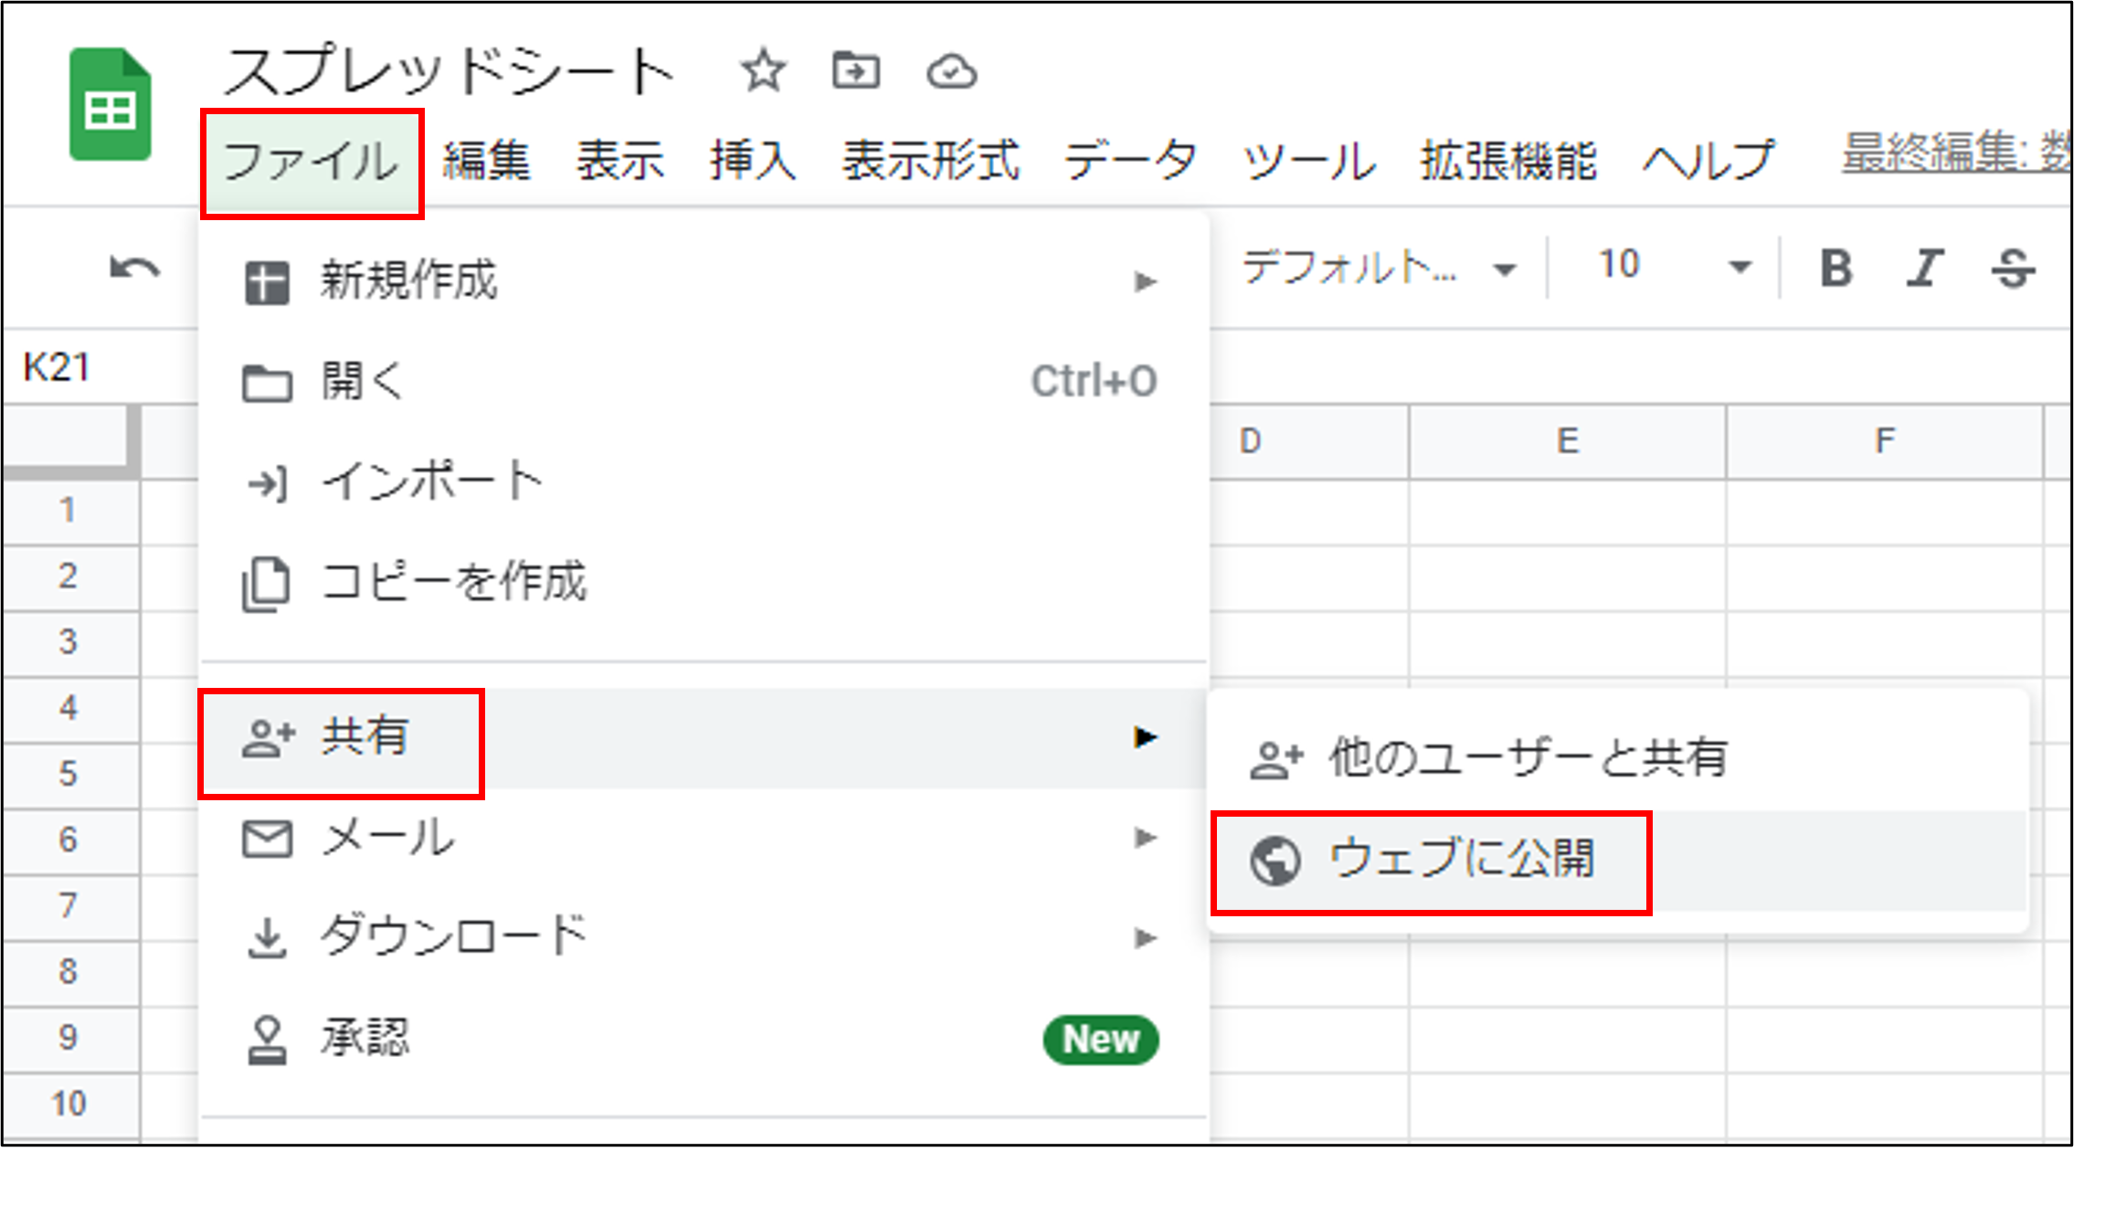Click the undo arrow icon

(x=134, y=269)
